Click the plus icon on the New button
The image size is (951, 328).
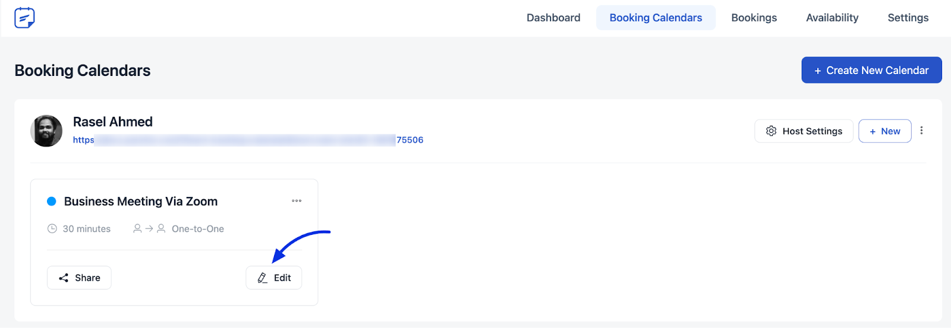pos(873,132)
